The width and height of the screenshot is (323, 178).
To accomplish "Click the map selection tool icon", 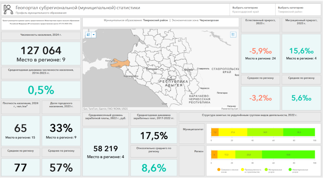I will click(88, 35).
